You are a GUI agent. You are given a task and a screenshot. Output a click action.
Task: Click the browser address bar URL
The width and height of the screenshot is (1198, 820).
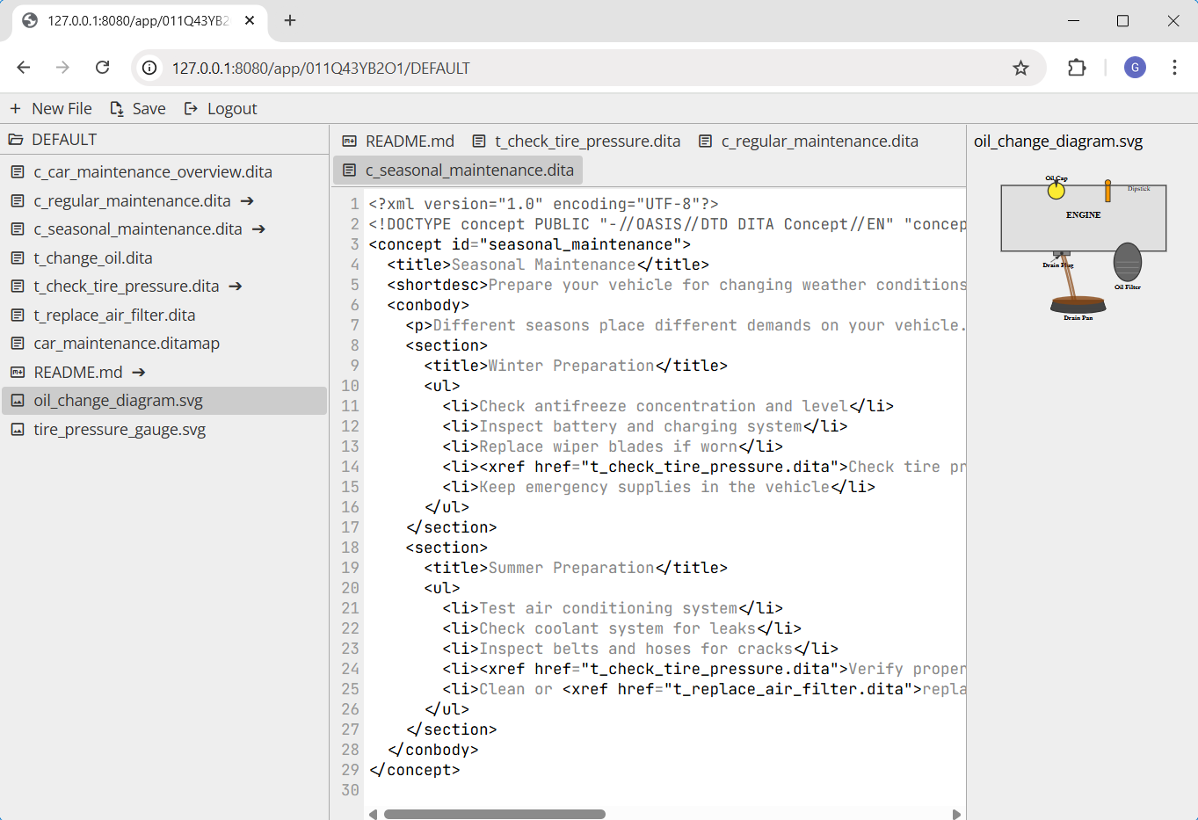(321, 68)
